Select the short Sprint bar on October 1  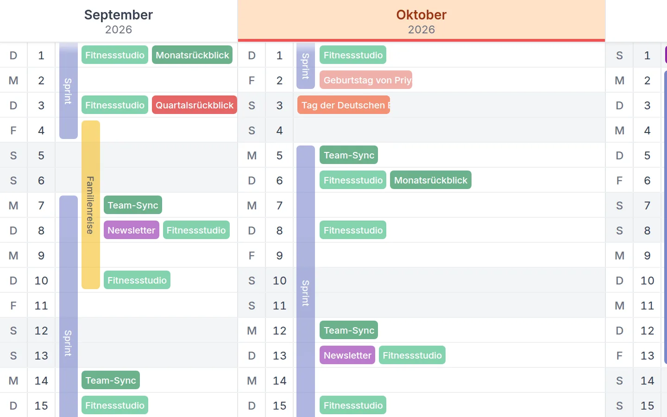click(x=306, y=66)
